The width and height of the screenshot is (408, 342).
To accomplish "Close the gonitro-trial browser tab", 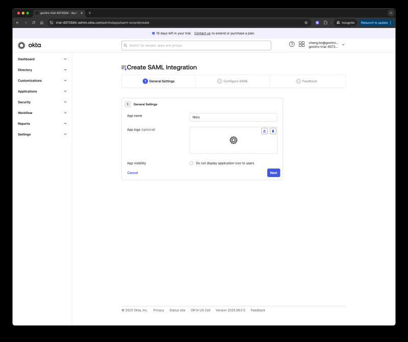I will 82,13.
